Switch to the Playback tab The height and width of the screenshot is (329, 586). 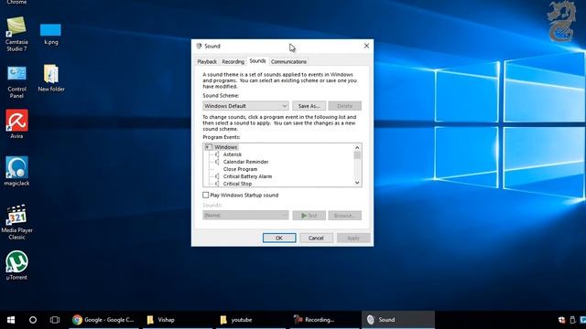(x=207, y=61)
